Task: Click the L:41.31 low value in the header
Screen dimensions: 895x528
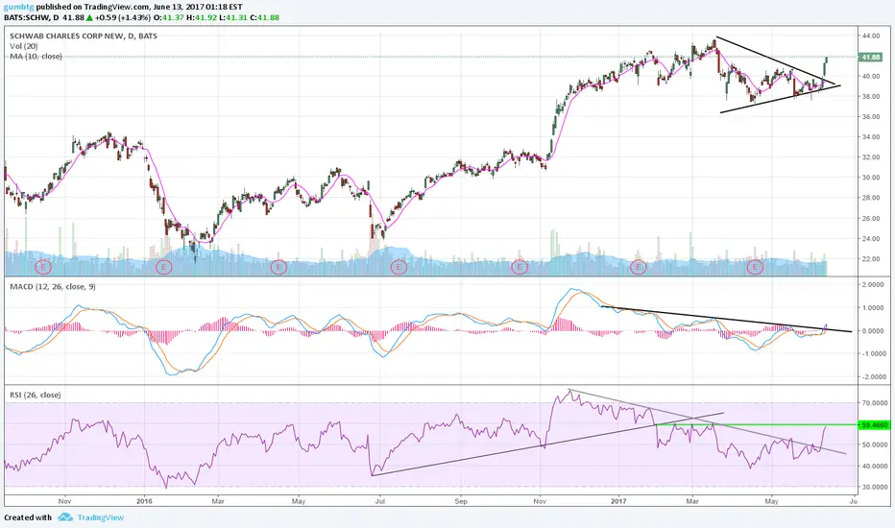Action: [234, 17]
